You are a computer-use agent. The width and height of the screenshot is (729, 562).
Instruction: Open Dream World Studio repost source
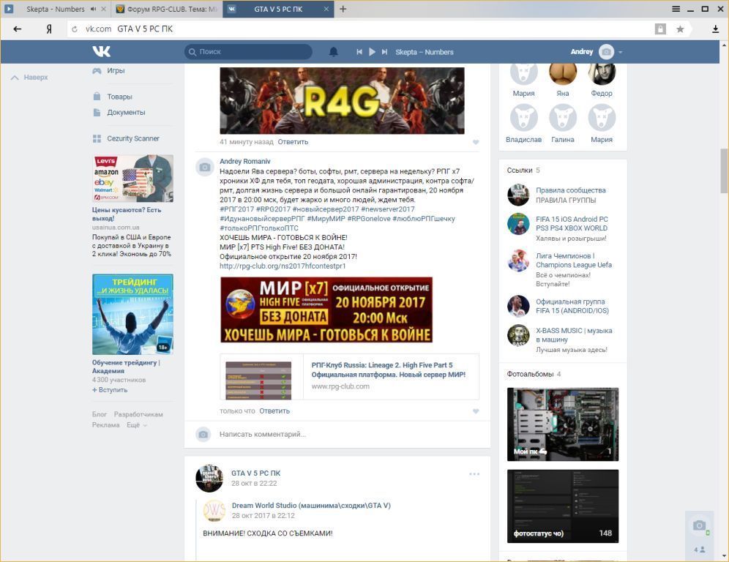tap(311, 506)
